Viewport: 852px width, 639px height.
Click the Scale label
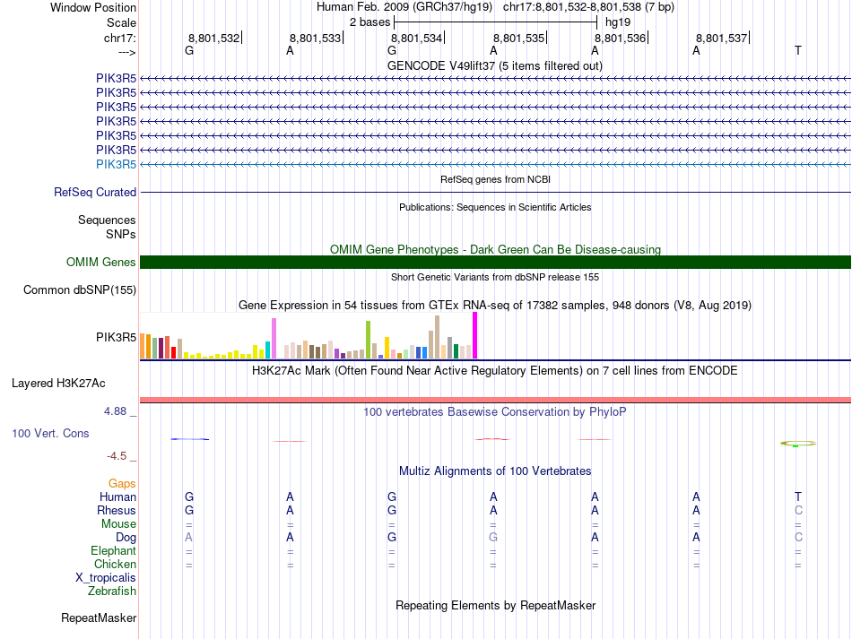coord(121,22)
